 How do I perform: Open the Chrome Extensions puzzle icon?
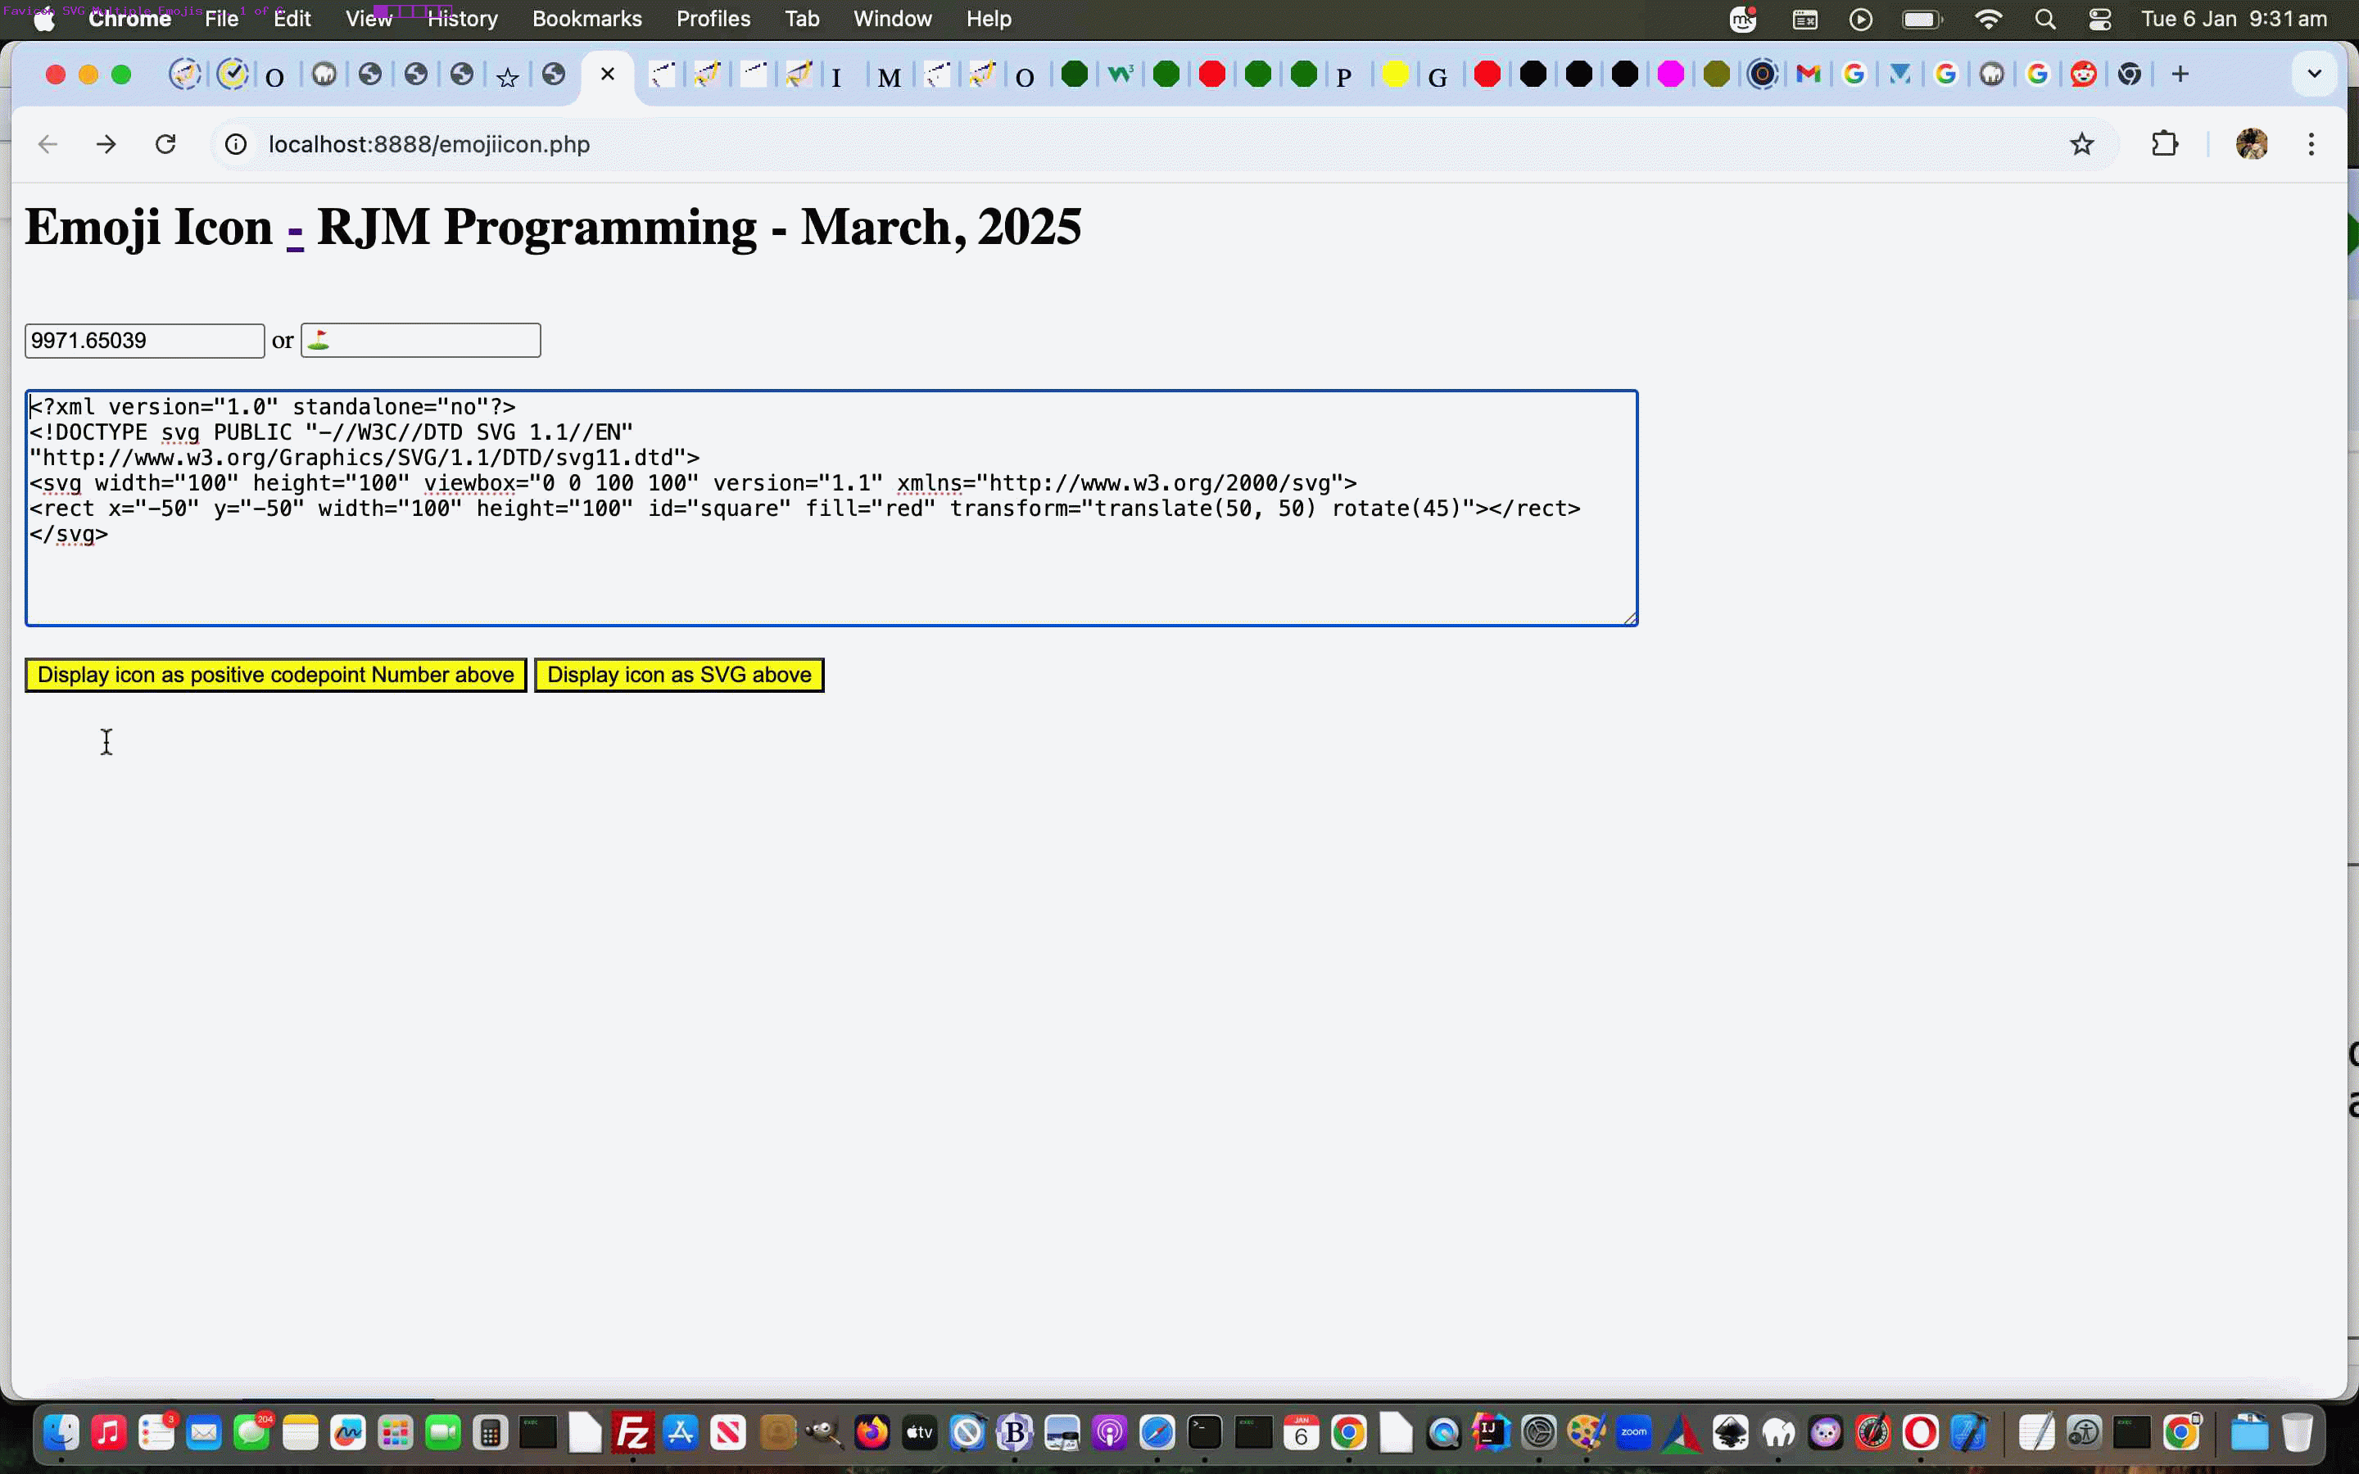click(2164, 144)
